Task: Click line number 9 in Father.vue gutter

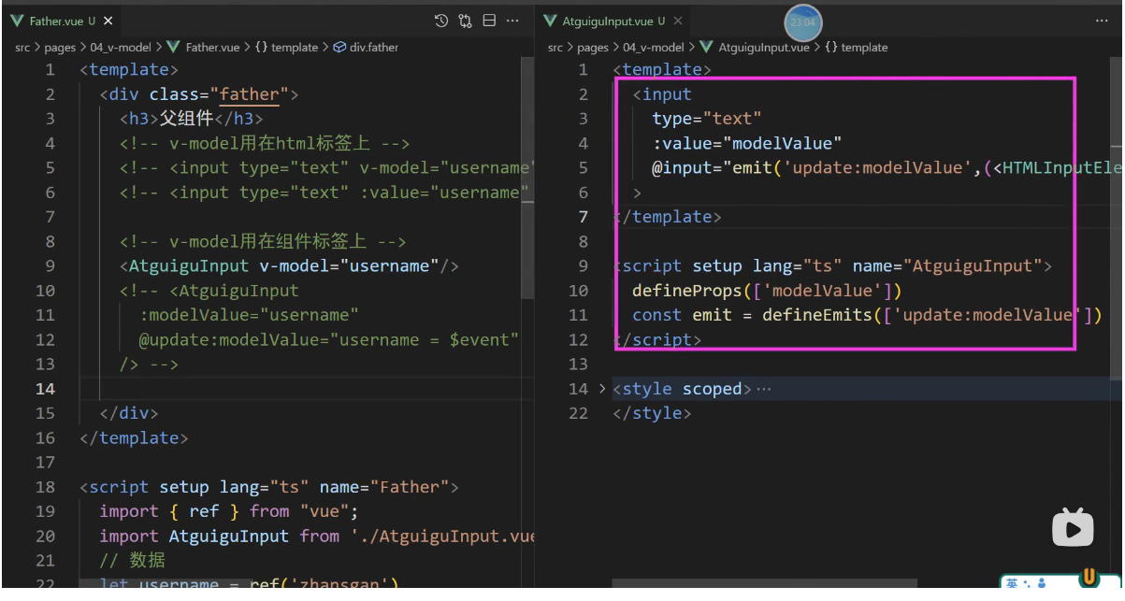Action: (x=50, y=266)
